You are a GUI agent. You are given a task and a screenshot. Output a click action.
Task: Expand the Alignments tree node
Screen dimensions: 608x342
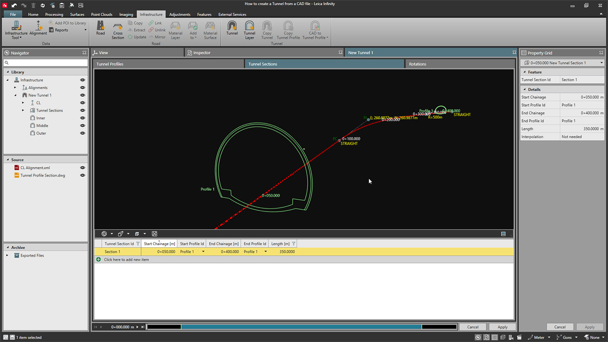pyautogui.click(x=15, y=88)
